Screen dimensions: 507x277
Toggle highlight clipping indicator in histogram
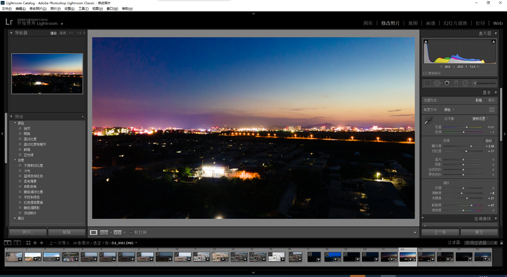click(x=493, y=42)
